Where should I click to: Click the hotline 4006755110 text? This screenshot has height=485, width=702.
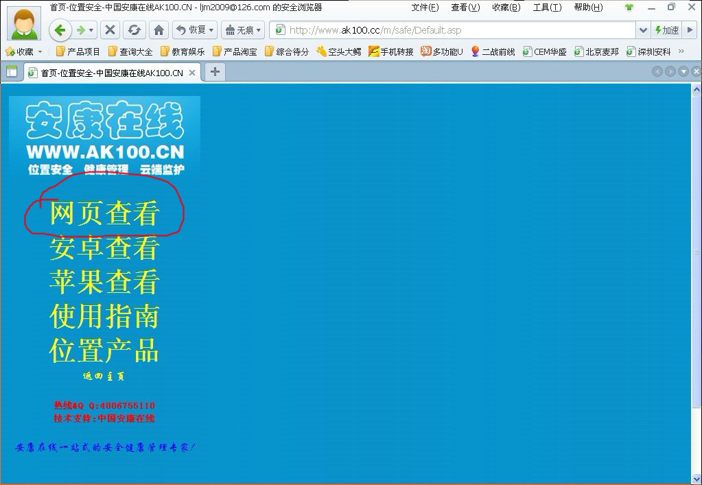coord(104,405)
